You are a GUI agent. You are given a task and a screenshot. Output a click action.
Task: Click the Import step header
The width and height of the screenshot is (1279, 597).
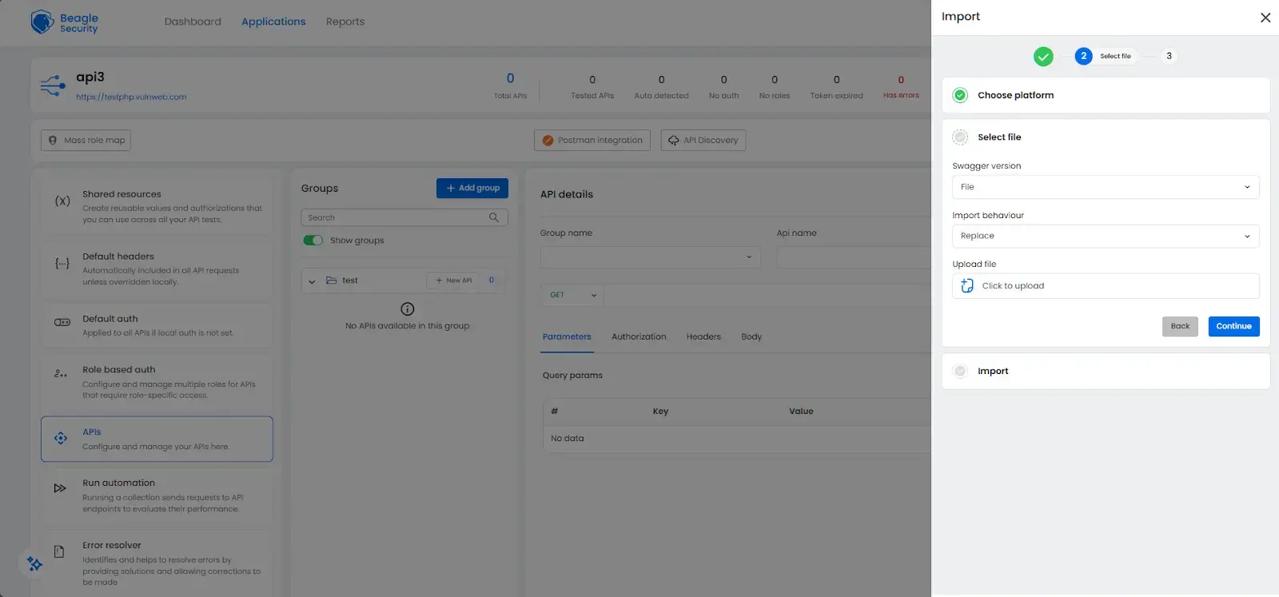click(x=1106, y=371)
